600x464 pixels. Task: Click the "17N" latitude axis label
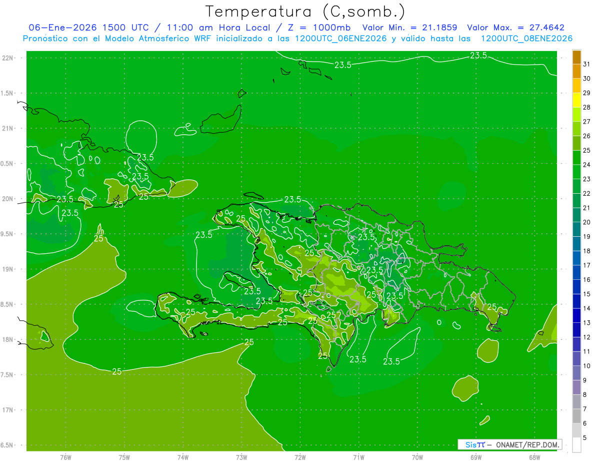[x=7, y=410]
